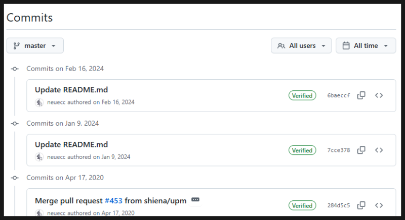The width and height of the screenshot is (405, 220).
Task: Browse repository at commit 7cce378
Action: (379, 150)
